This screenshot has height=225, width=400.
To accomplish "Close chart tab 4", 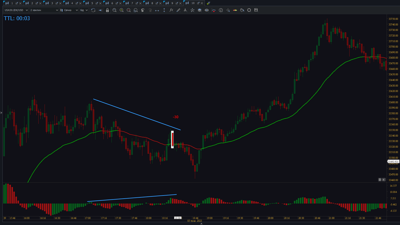I will click(x=80, y=3).
